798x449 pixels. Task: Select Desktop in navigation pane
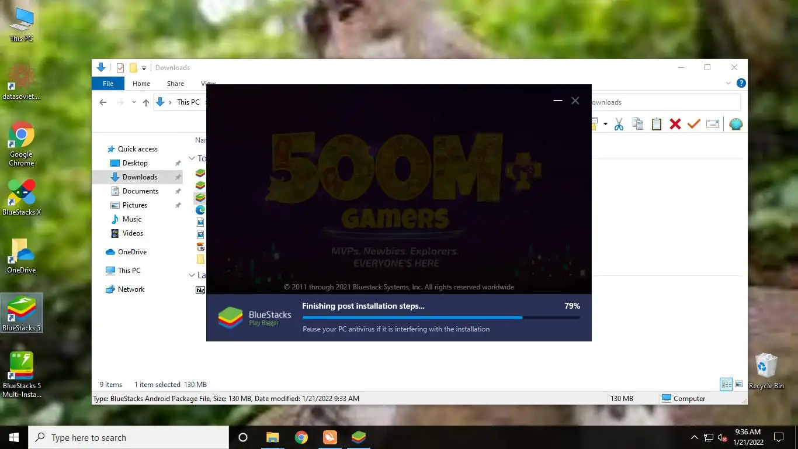pyautogui.click(x=135, y=163)
